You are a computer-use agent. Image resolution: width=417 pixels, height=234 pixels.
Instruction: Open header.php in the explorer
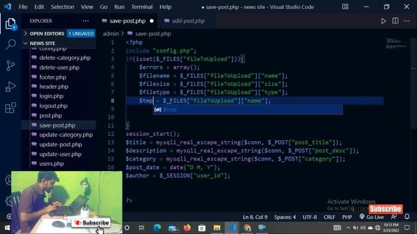[53, 86]
